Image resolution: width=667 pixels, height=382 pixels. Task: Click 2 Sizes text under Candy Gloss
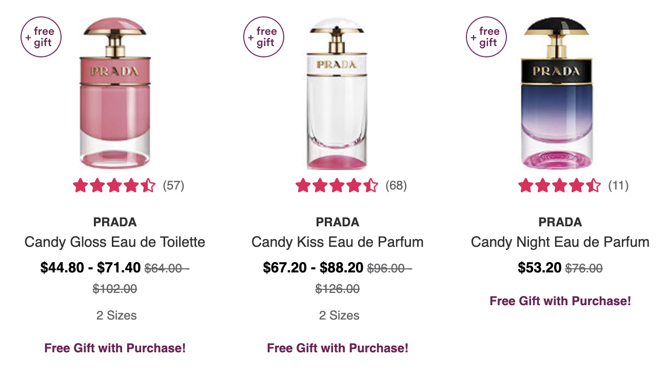tap(116, 315)
